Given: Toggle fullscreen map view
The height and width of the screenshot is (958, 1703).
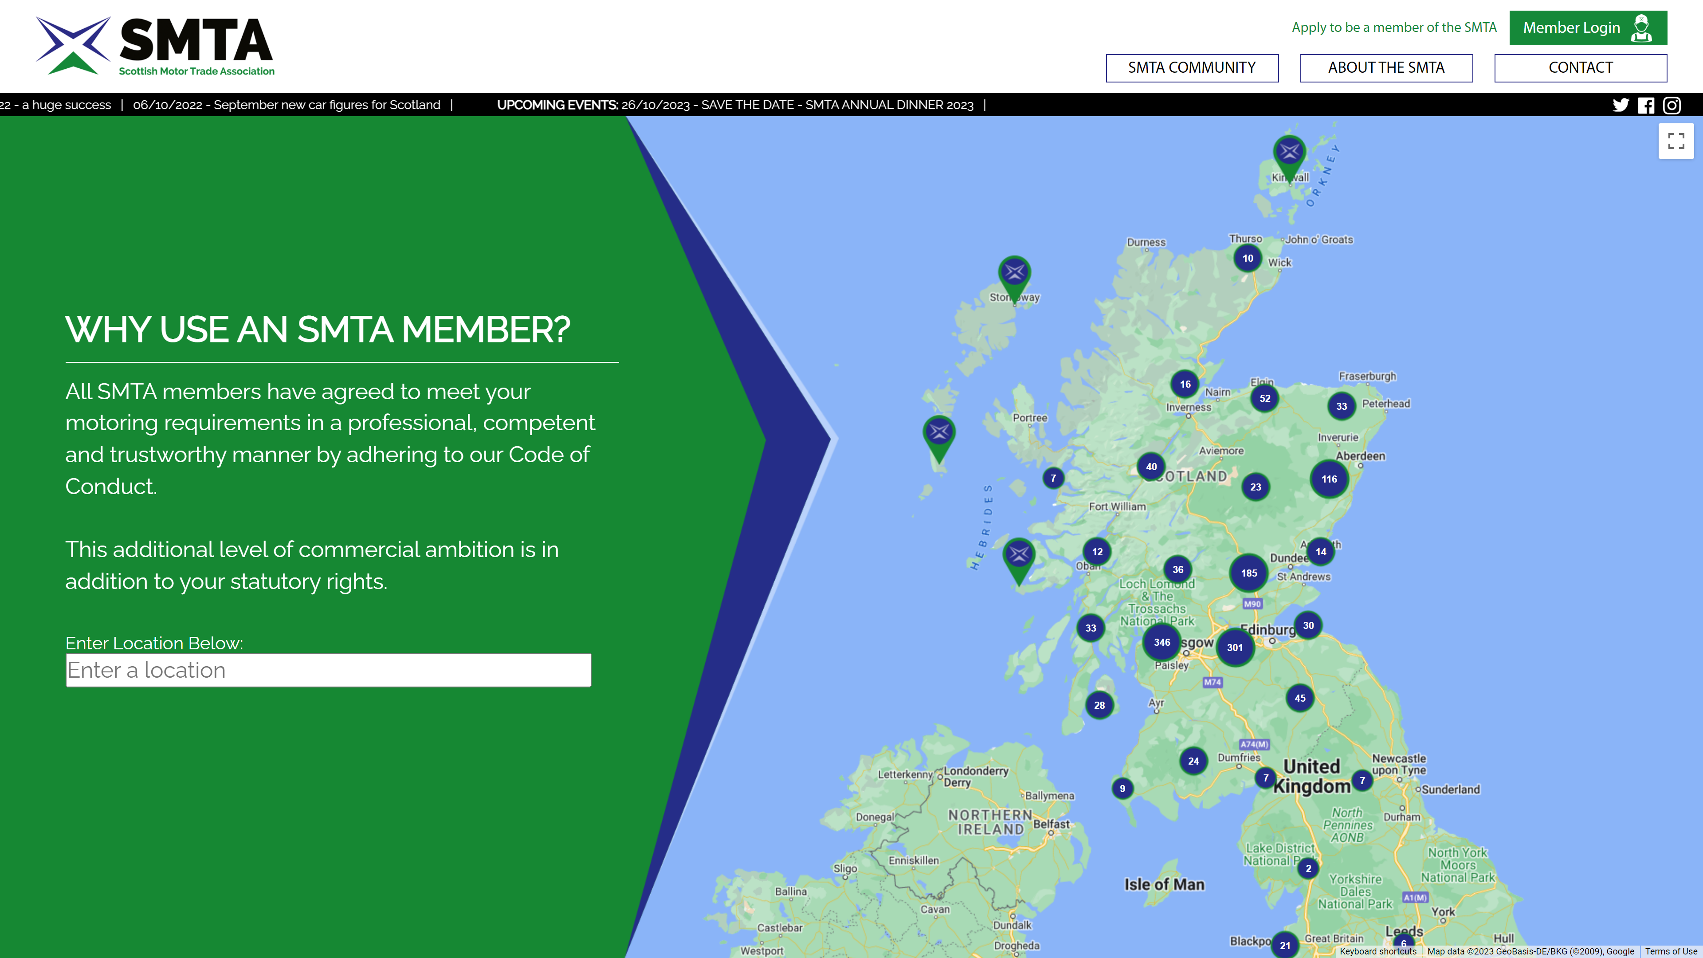Looking at the screenshot, I should (x=1676, y=141).
